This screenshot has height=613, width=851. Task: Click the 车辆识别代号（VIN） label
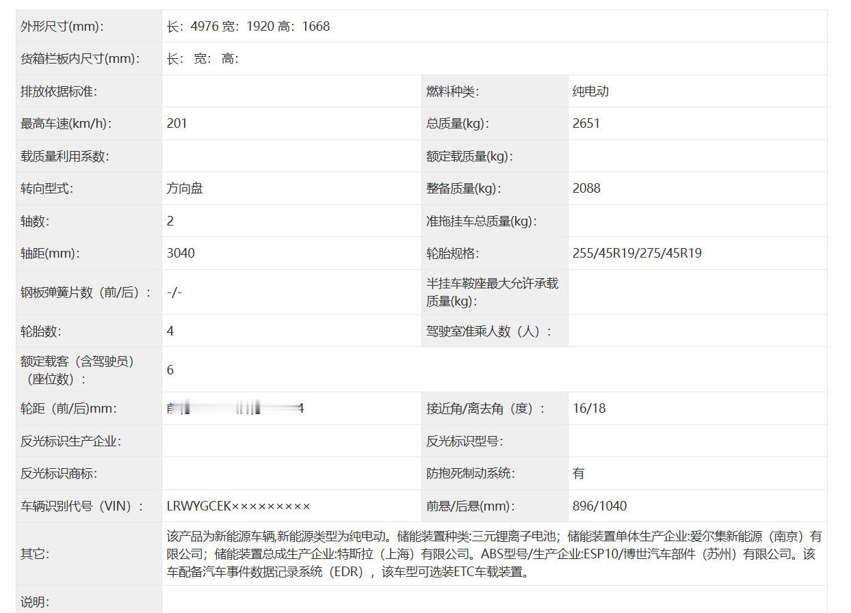83,506
